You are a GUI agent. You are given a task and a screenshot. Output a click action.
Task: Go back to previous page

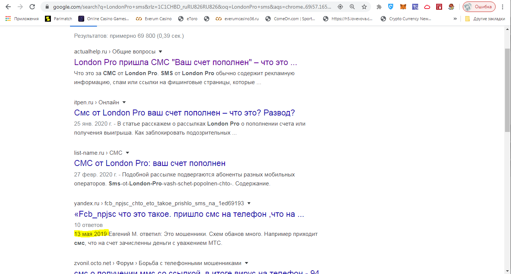pos(8,7)
